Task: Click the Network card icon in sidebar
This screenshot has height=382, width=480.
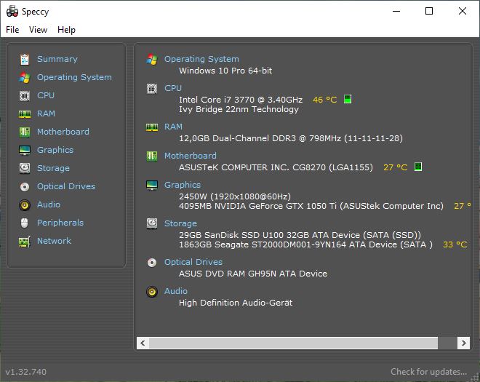Action: point(25,242)
